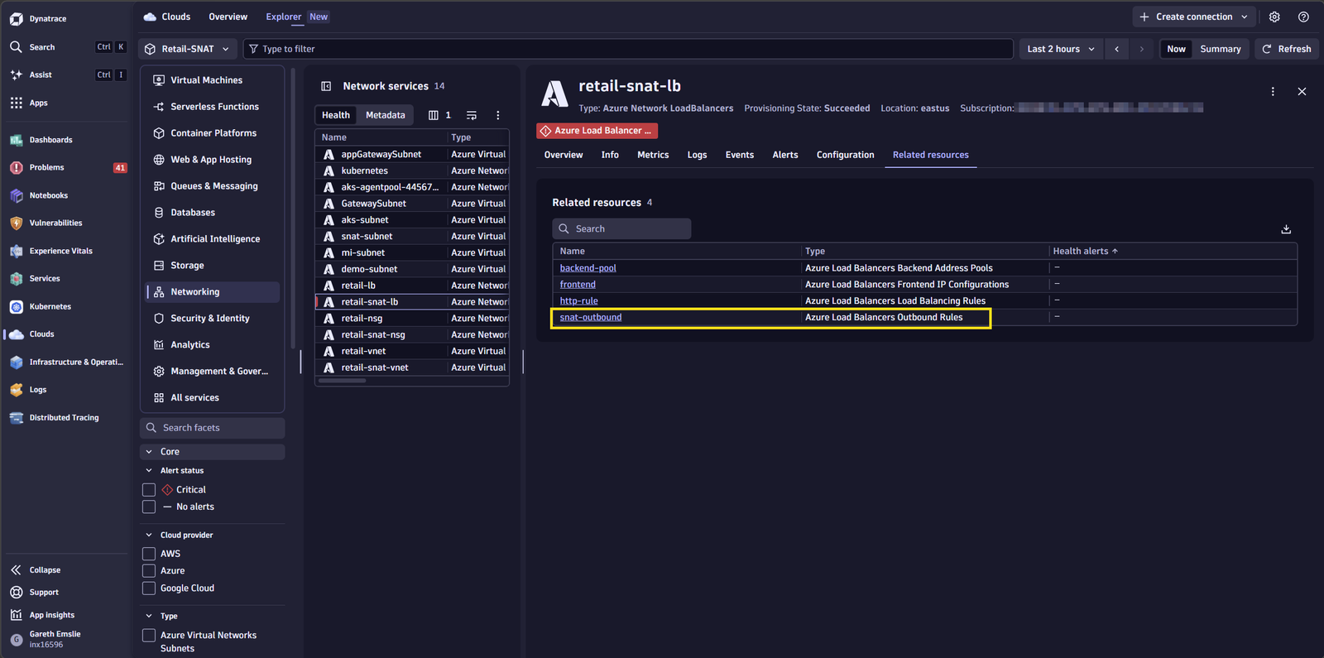Open the Dynatrace home logo
The width and height of the screenshot is (1324, 658).
(x=17, y=18)
